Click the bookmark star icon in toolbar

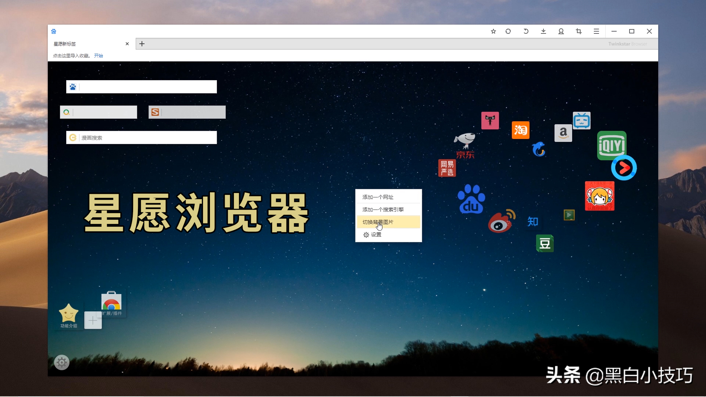[493, 32]
